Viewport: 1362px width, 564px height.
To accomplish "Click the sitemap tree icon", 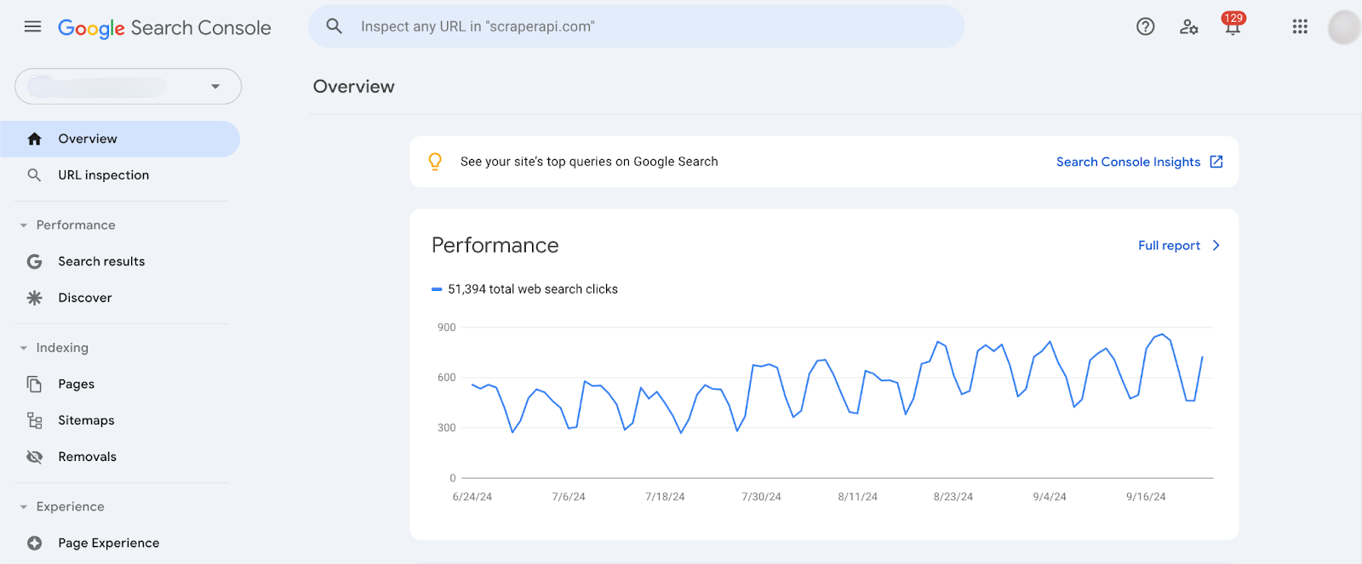I will pos(35,420).
